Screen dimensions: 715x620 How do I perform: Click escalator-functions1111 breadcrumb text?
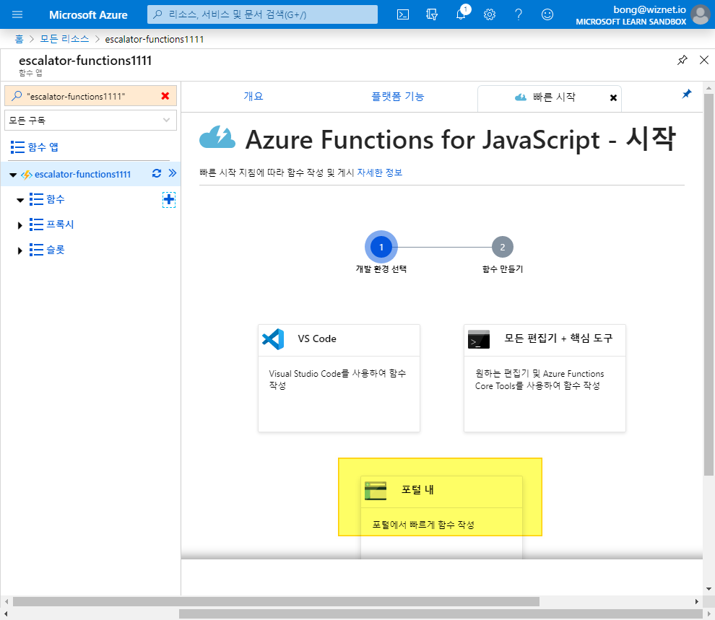coord(154,39)
